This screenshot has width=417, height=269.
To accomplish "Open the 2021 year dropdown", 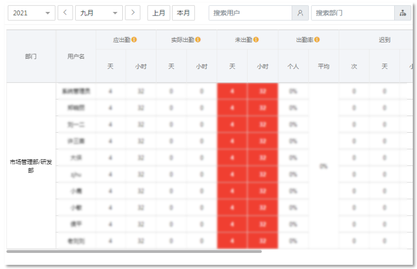I will click(x=32, y=13).
